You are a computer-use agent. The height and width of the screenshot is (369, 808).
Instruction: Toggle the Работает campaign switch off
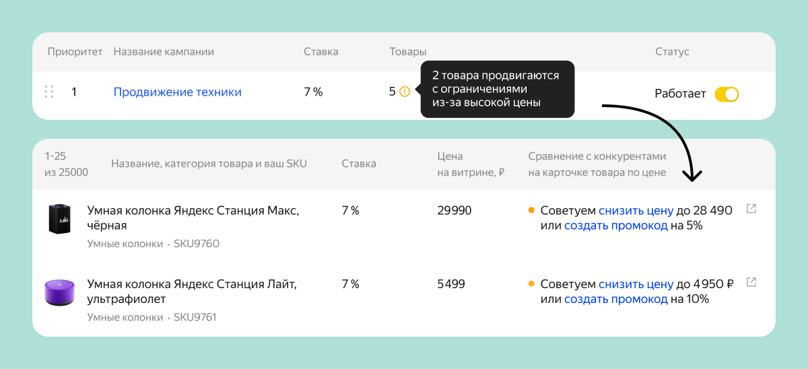[x=727, y=94]
